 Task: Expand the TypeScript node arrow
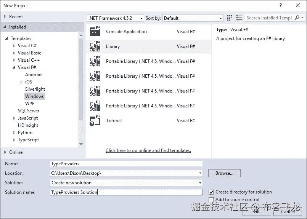point(14,140)
